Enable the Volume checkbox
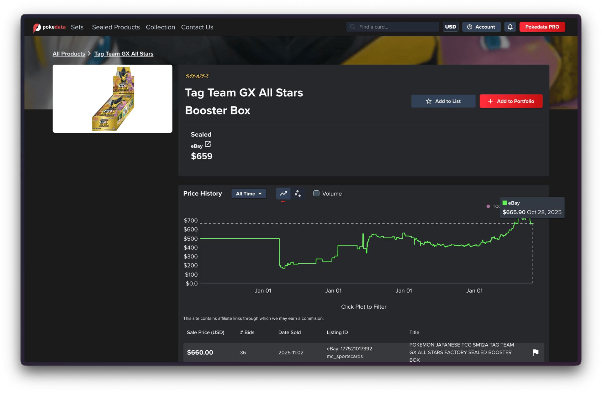602x393 pixels. [316, 194]
